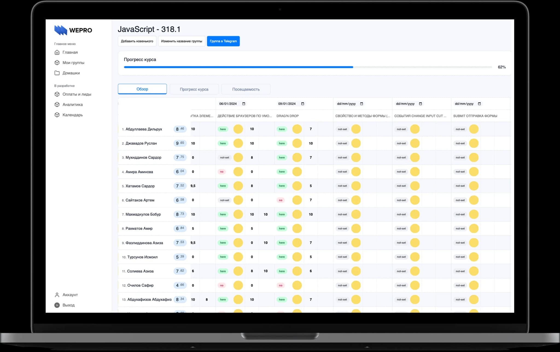Click the 06/01/2024 date field
The image size is (560, 352).
coord(232,104)
